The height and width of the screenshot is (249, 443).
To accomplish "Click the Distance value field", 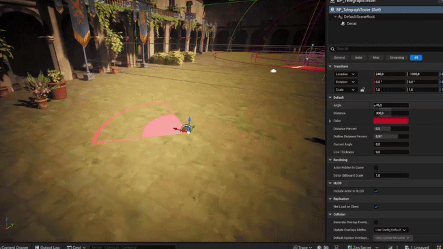I will [391, 113].
